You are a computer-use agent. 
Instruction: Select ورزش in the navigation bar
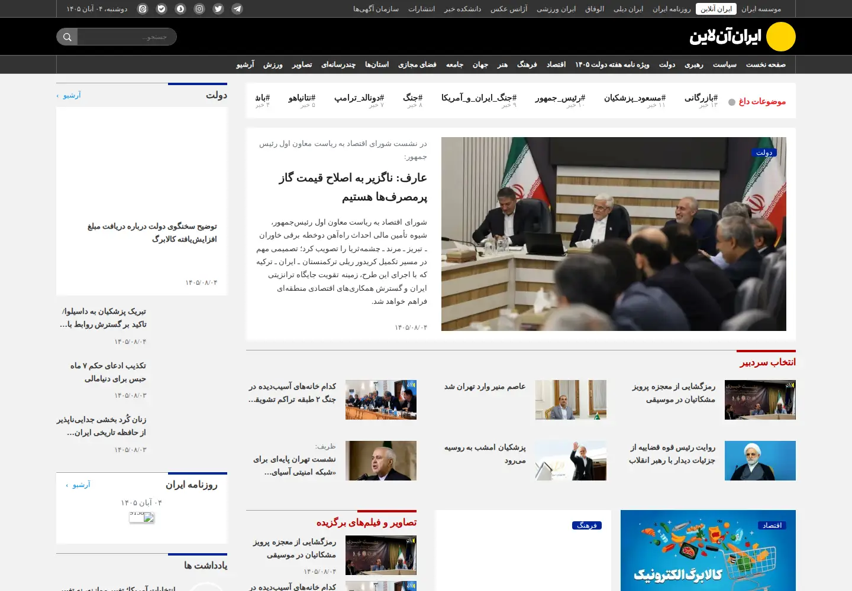click(273, 64)
